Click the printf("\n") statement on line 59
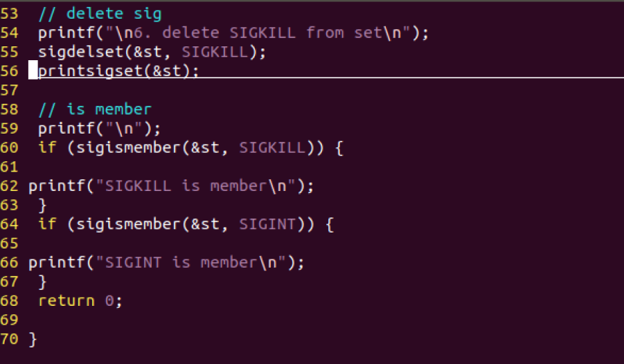The image size is (624, 364). pos(99,129)
